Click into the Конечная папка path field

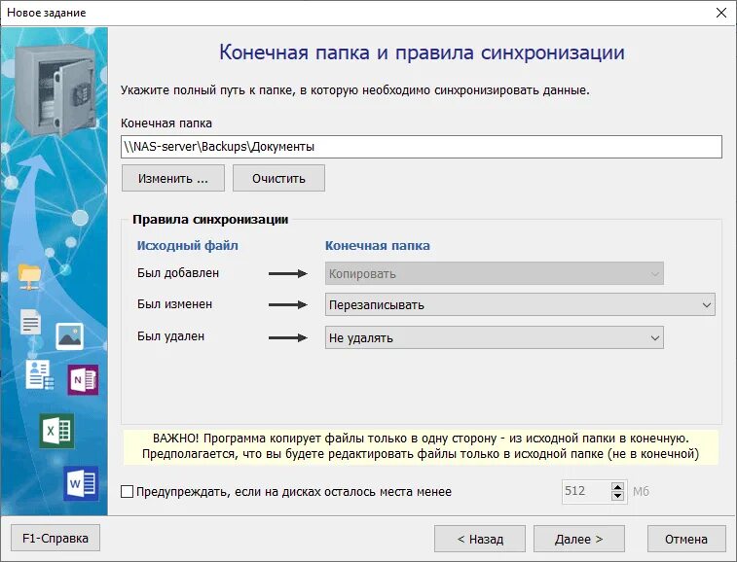(422, 147)
